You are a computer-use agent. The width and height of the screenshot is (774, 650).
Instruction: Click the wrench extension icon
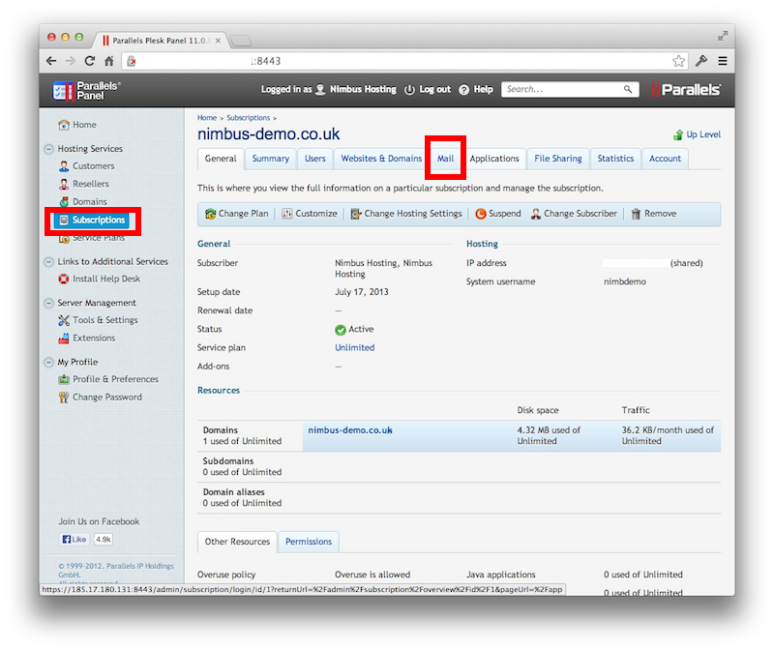click(701, 61)
